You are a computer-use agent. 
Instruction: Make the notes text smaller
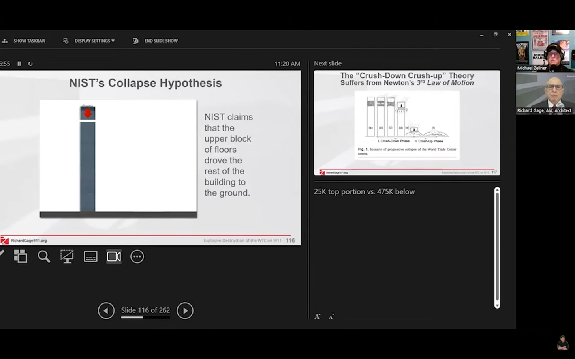click(x=331, y=316)
